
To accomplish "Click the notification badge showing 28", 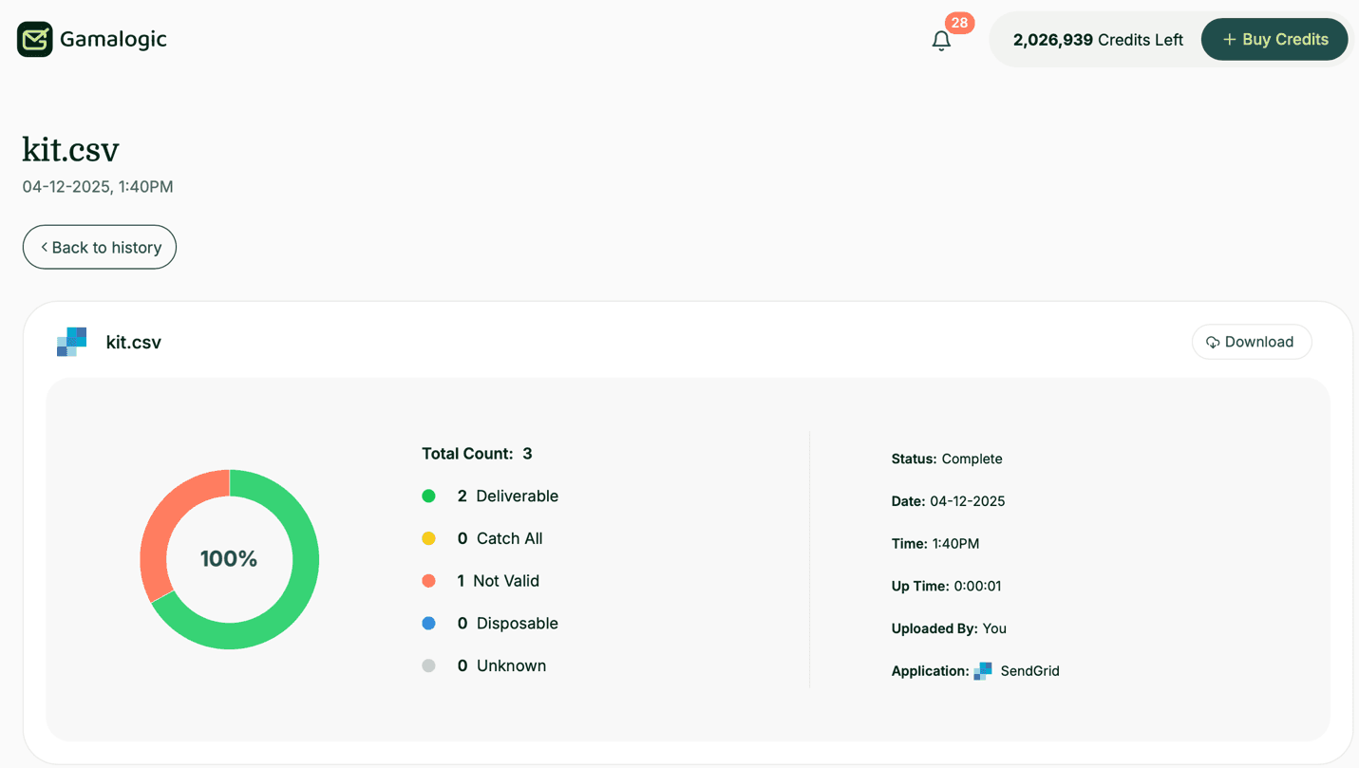I will click(x=959, y=22).
